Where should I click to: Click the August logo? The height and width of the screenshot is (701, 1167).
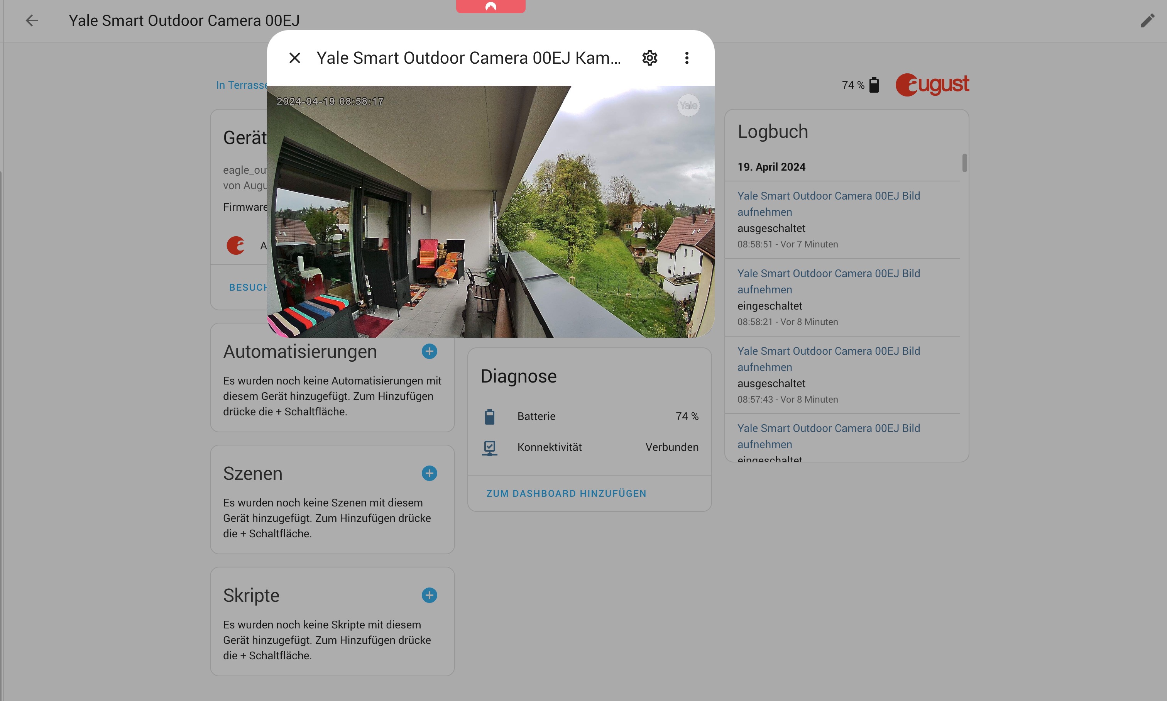coord(932,85)
